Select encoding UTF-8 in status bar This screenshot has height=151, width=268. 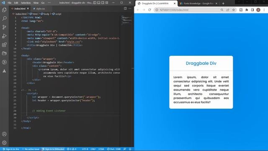coord(85,149)
